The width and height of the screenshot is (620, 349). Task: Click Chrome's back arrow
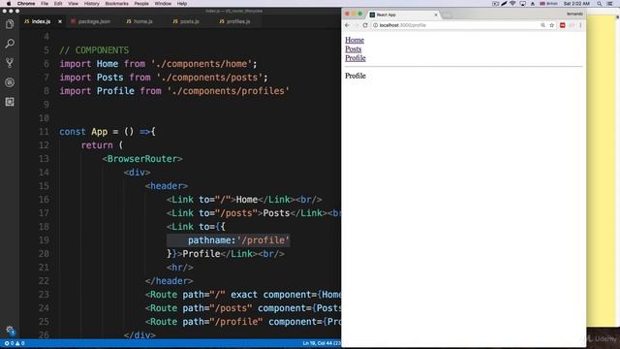[347, 25]
